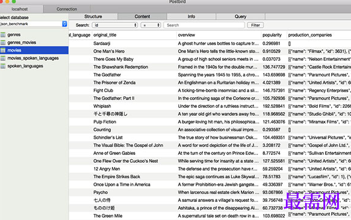Click the movies_spoken_languages table icon

pyautogui.click(x=3, y=58)
